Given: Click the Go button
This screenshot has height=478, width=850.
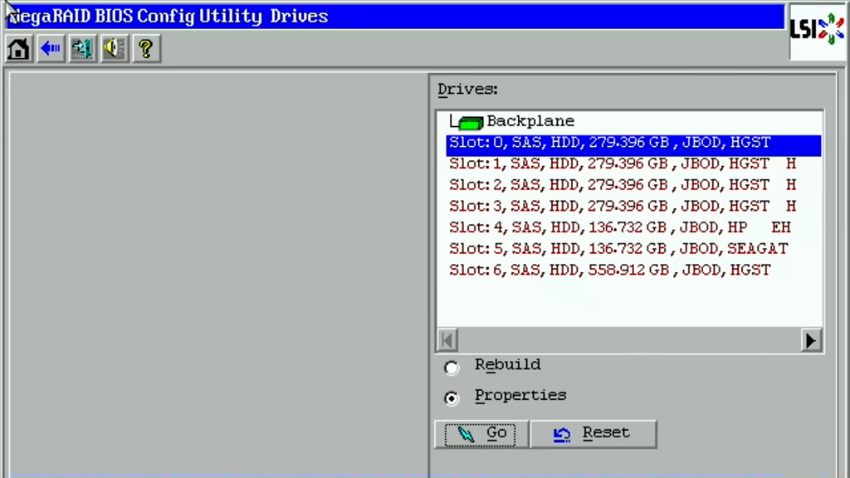Looking at the screenshot, I should point(481,434).
